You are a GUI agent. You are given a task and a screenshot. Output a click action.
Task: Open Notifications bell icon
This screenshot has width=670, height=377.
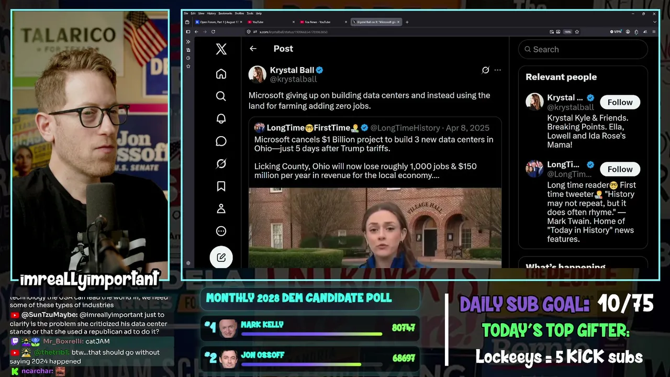[x=221, y=119]
